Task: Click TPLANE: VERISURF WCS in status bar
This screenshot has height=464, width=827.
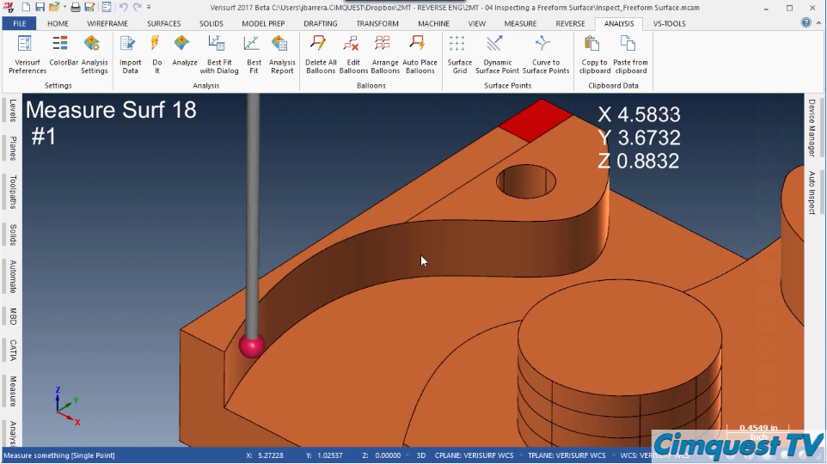Action: pyautogui.click(x=567, y=455)
